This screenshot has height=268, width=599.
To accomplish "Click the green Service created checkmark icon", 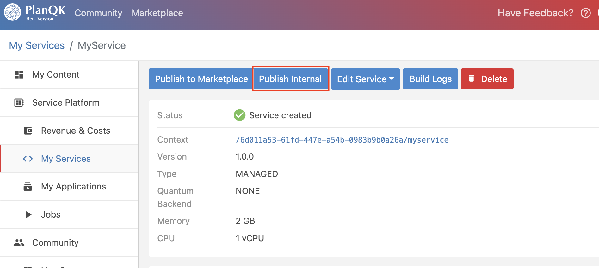I will pos(239,115).
